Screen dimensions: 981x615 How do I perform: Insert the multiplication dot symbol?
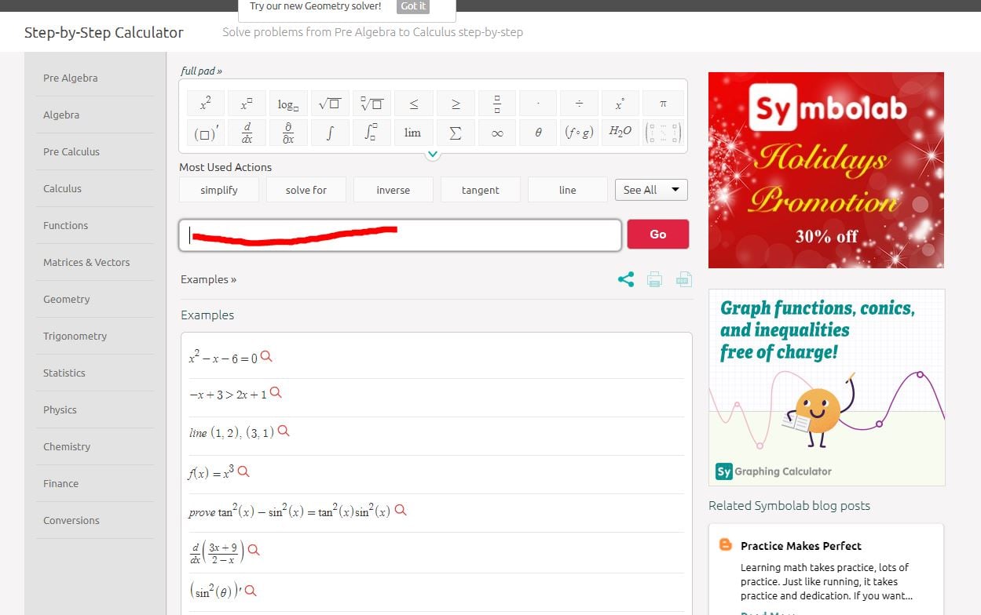click(538, 104)
